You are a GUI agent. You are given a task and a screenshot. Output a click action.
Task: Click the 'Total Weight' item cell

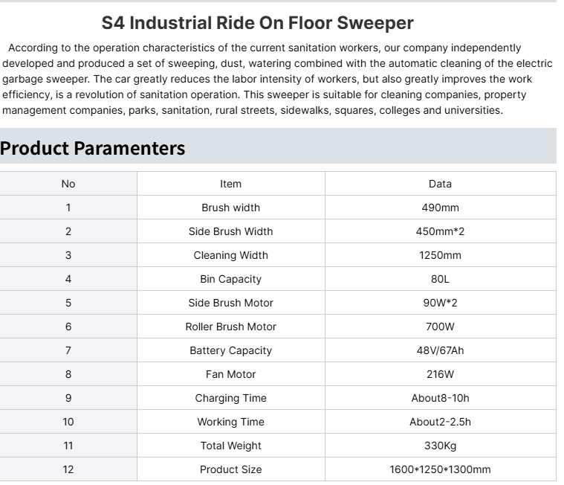click(231, 446)
